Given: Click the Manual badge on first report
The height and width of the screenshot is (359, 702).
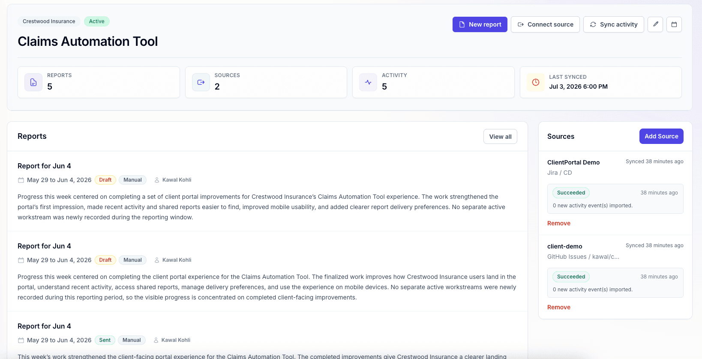Looking at the screenshot, I should click(132, 180).
